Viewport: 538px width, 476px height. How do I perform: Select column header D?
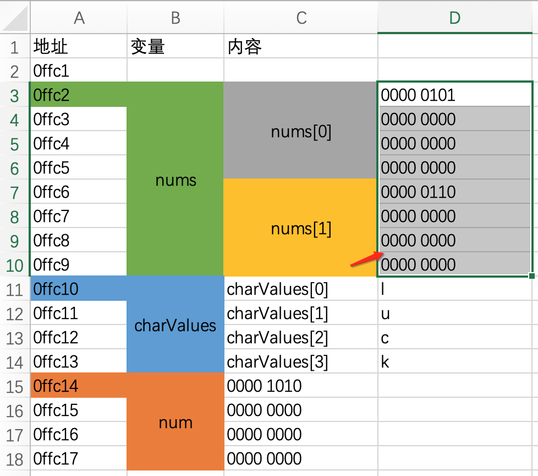pos(454,18)
